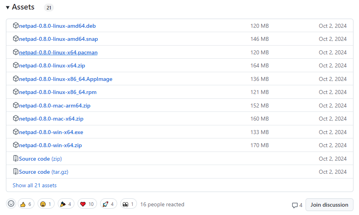
Task: Click the 170 MB size value
Action: coord(259,146)
